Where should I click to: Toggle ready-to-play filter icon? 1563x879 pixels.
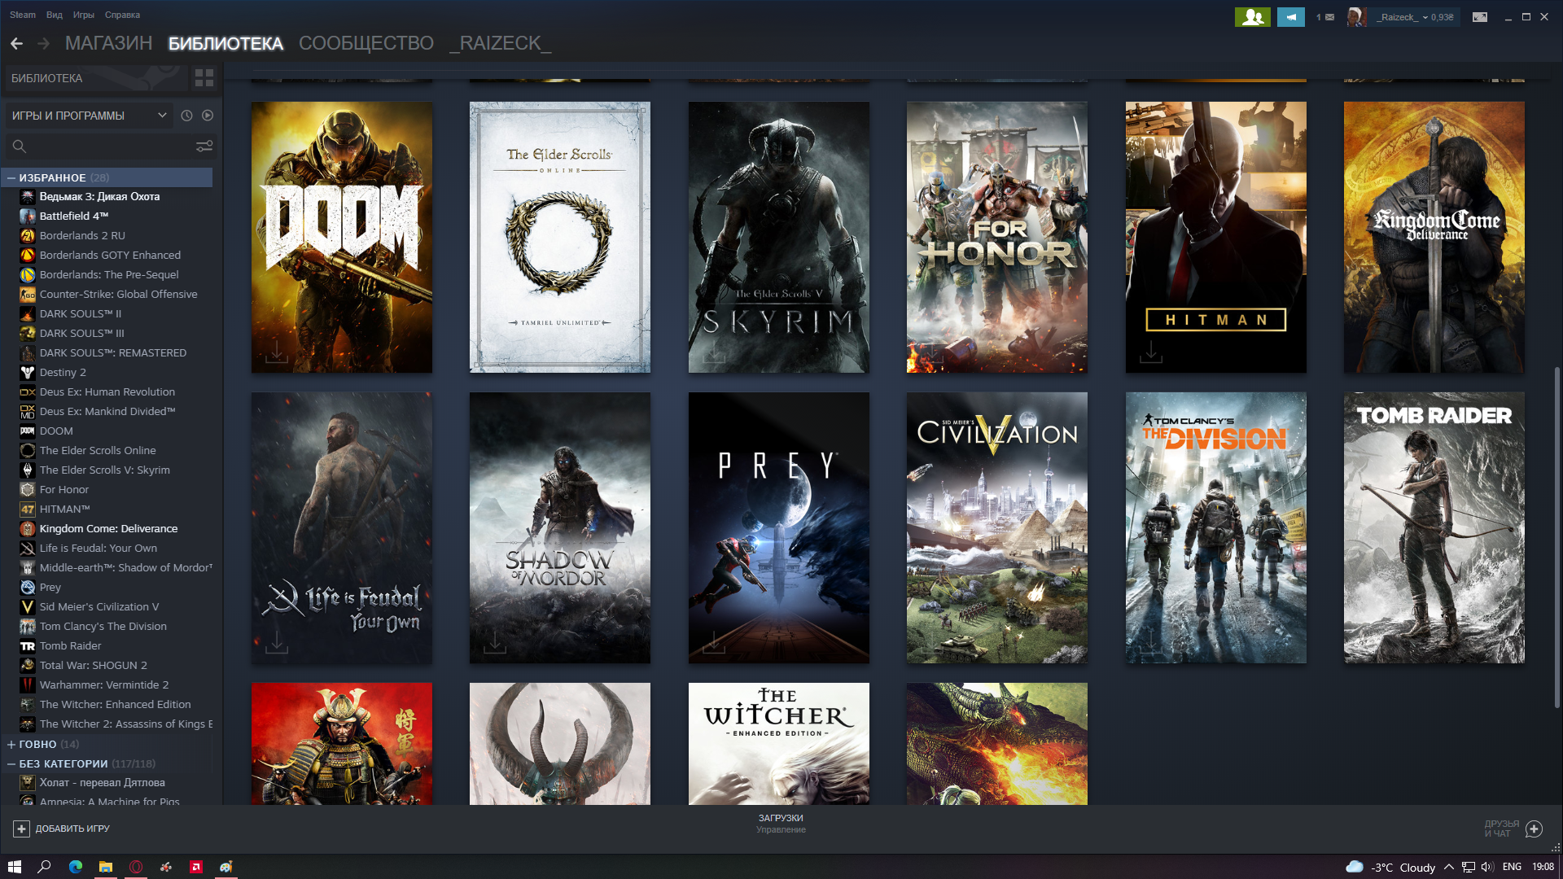(208, 116)
